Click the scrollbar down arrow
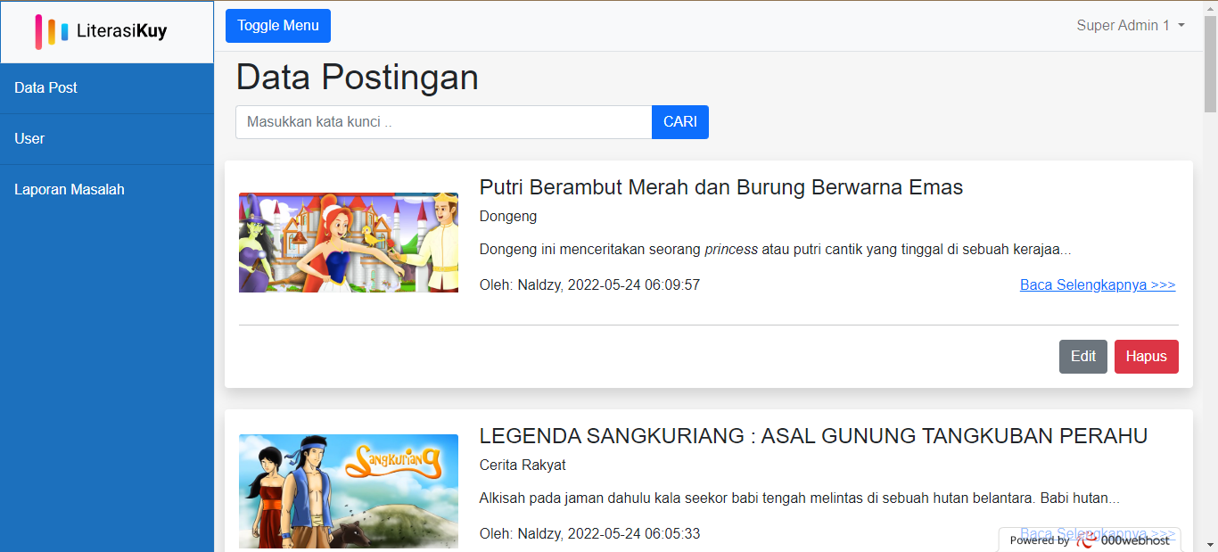 point(1210,544)
